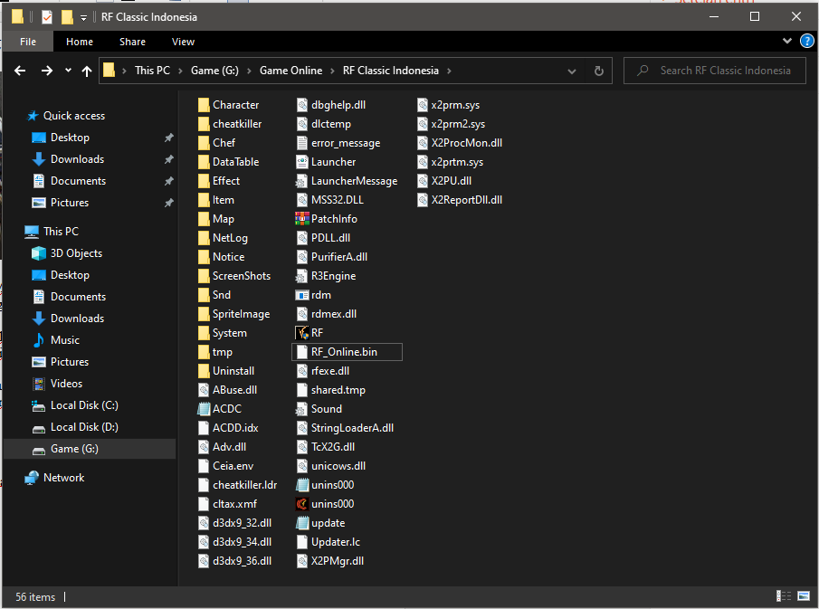Image resolution: width=819 pixels, height=609 pixels.
Task: Click the Character folder icon
Action: pyautogui.click(x=204, y=105)
